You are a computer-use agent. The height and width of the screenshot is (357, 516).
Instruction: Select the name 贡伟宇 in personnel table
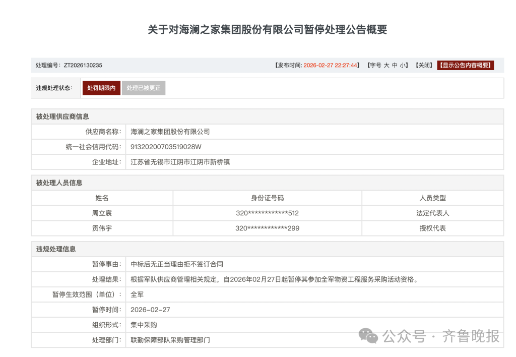coord(102,228)
